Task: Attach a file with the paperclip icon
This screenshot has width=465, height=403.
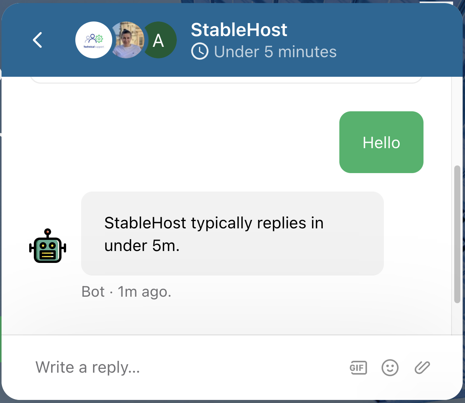Action: 422,367
